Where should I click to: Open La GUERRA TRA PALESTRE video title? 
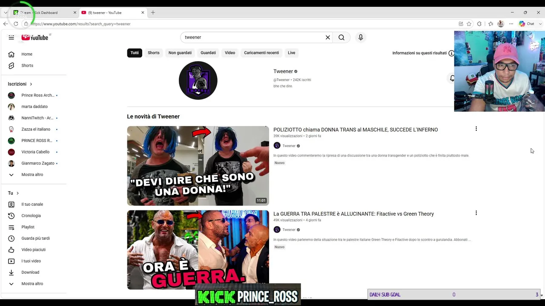(353, 214)
